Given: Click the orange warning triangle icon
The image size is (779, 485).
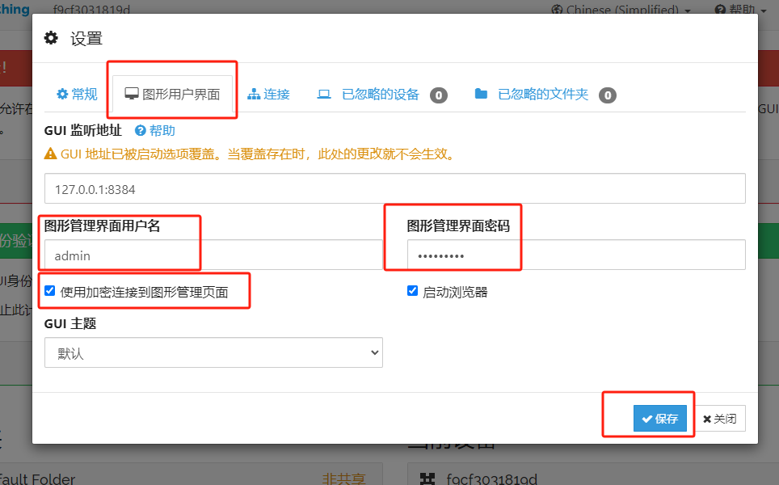Looking at the screenshot, I should (50, 154).
